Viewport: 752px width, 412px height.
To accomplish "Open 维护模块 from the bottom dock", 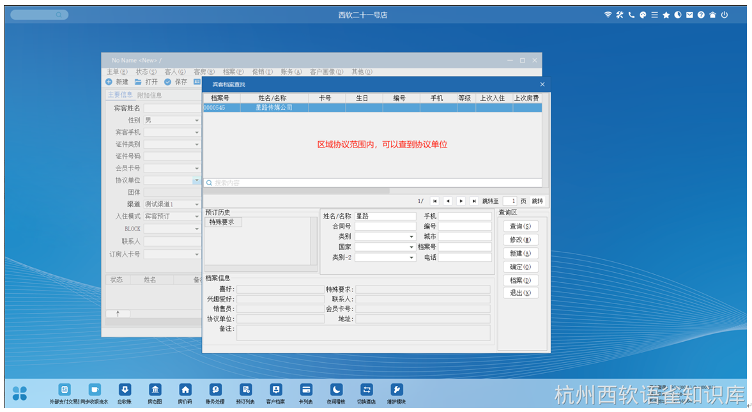I will click(x=397, y=393).
